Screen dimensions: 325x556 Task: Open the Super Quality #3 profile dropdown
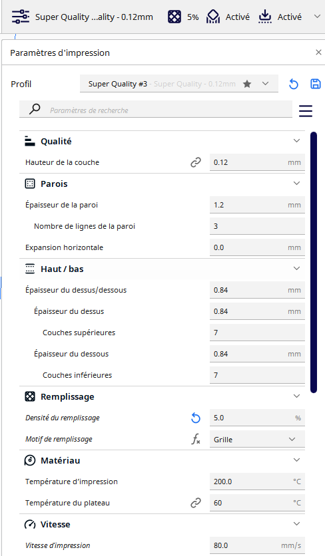pos(179,84)
